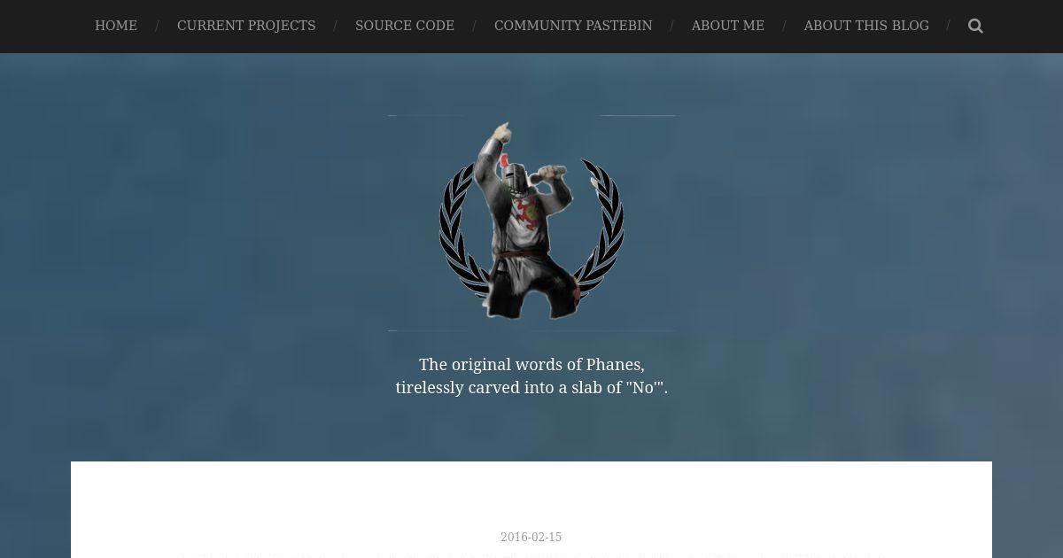
Task: Open the post dated 2016-02-15
Action: (531, 537)
